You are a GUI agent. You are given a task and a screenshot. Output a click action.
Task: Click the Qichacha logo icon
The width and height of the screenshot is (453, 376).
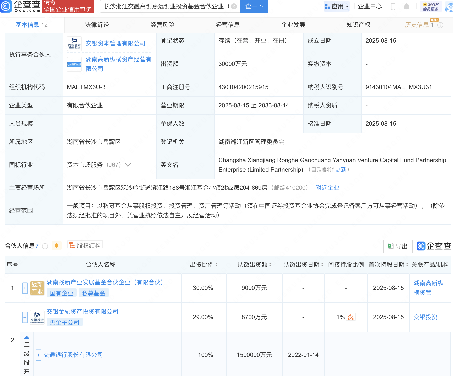click(6, 6)
